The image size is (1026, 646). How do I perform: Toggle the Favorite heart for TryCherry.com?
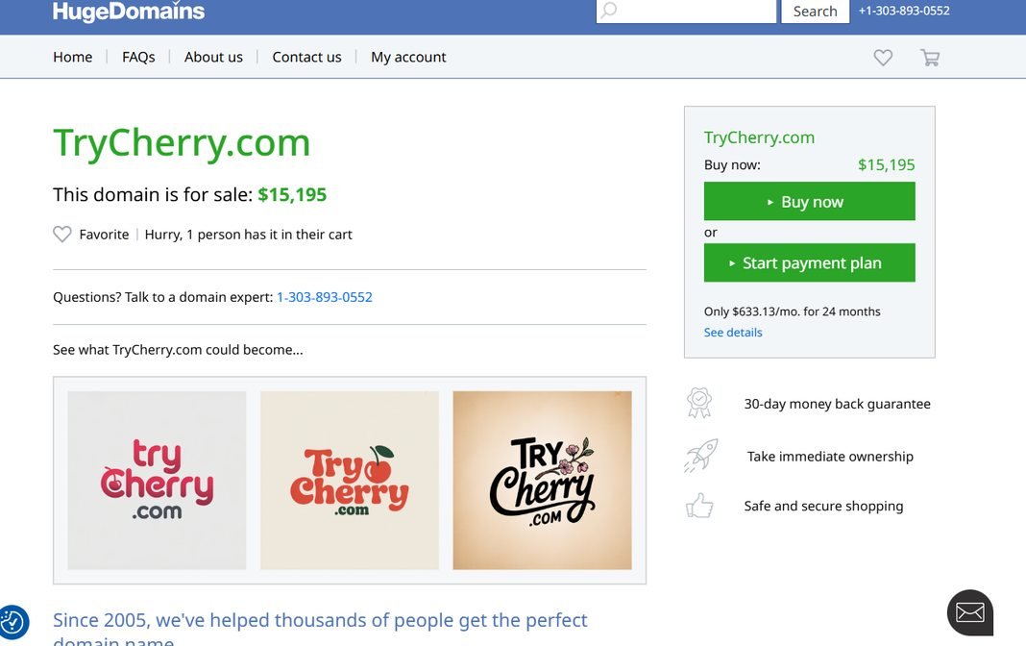click(62, 235)
